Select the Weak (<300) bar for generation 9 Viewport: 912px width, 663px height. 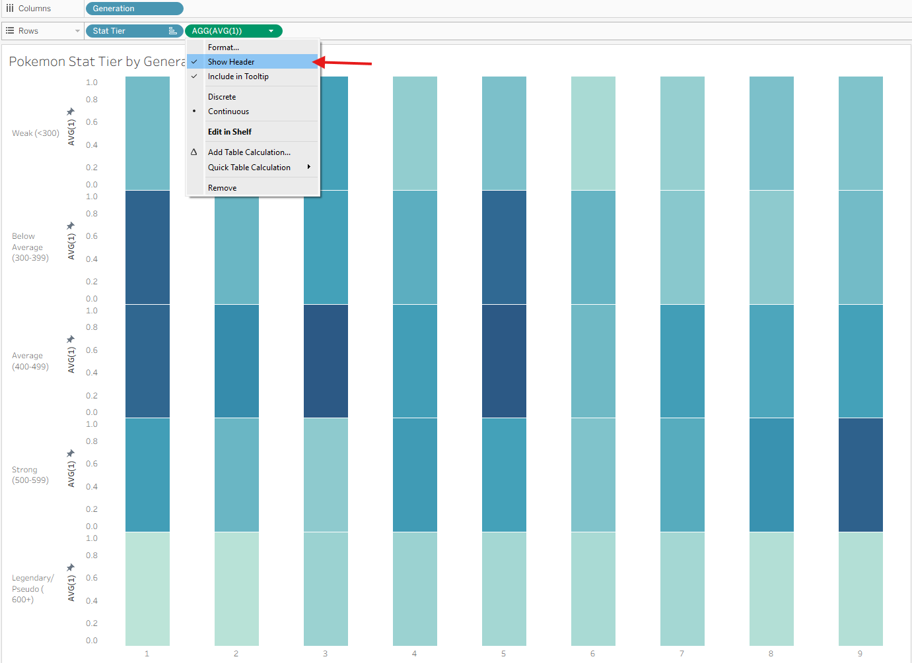point(860,133)
